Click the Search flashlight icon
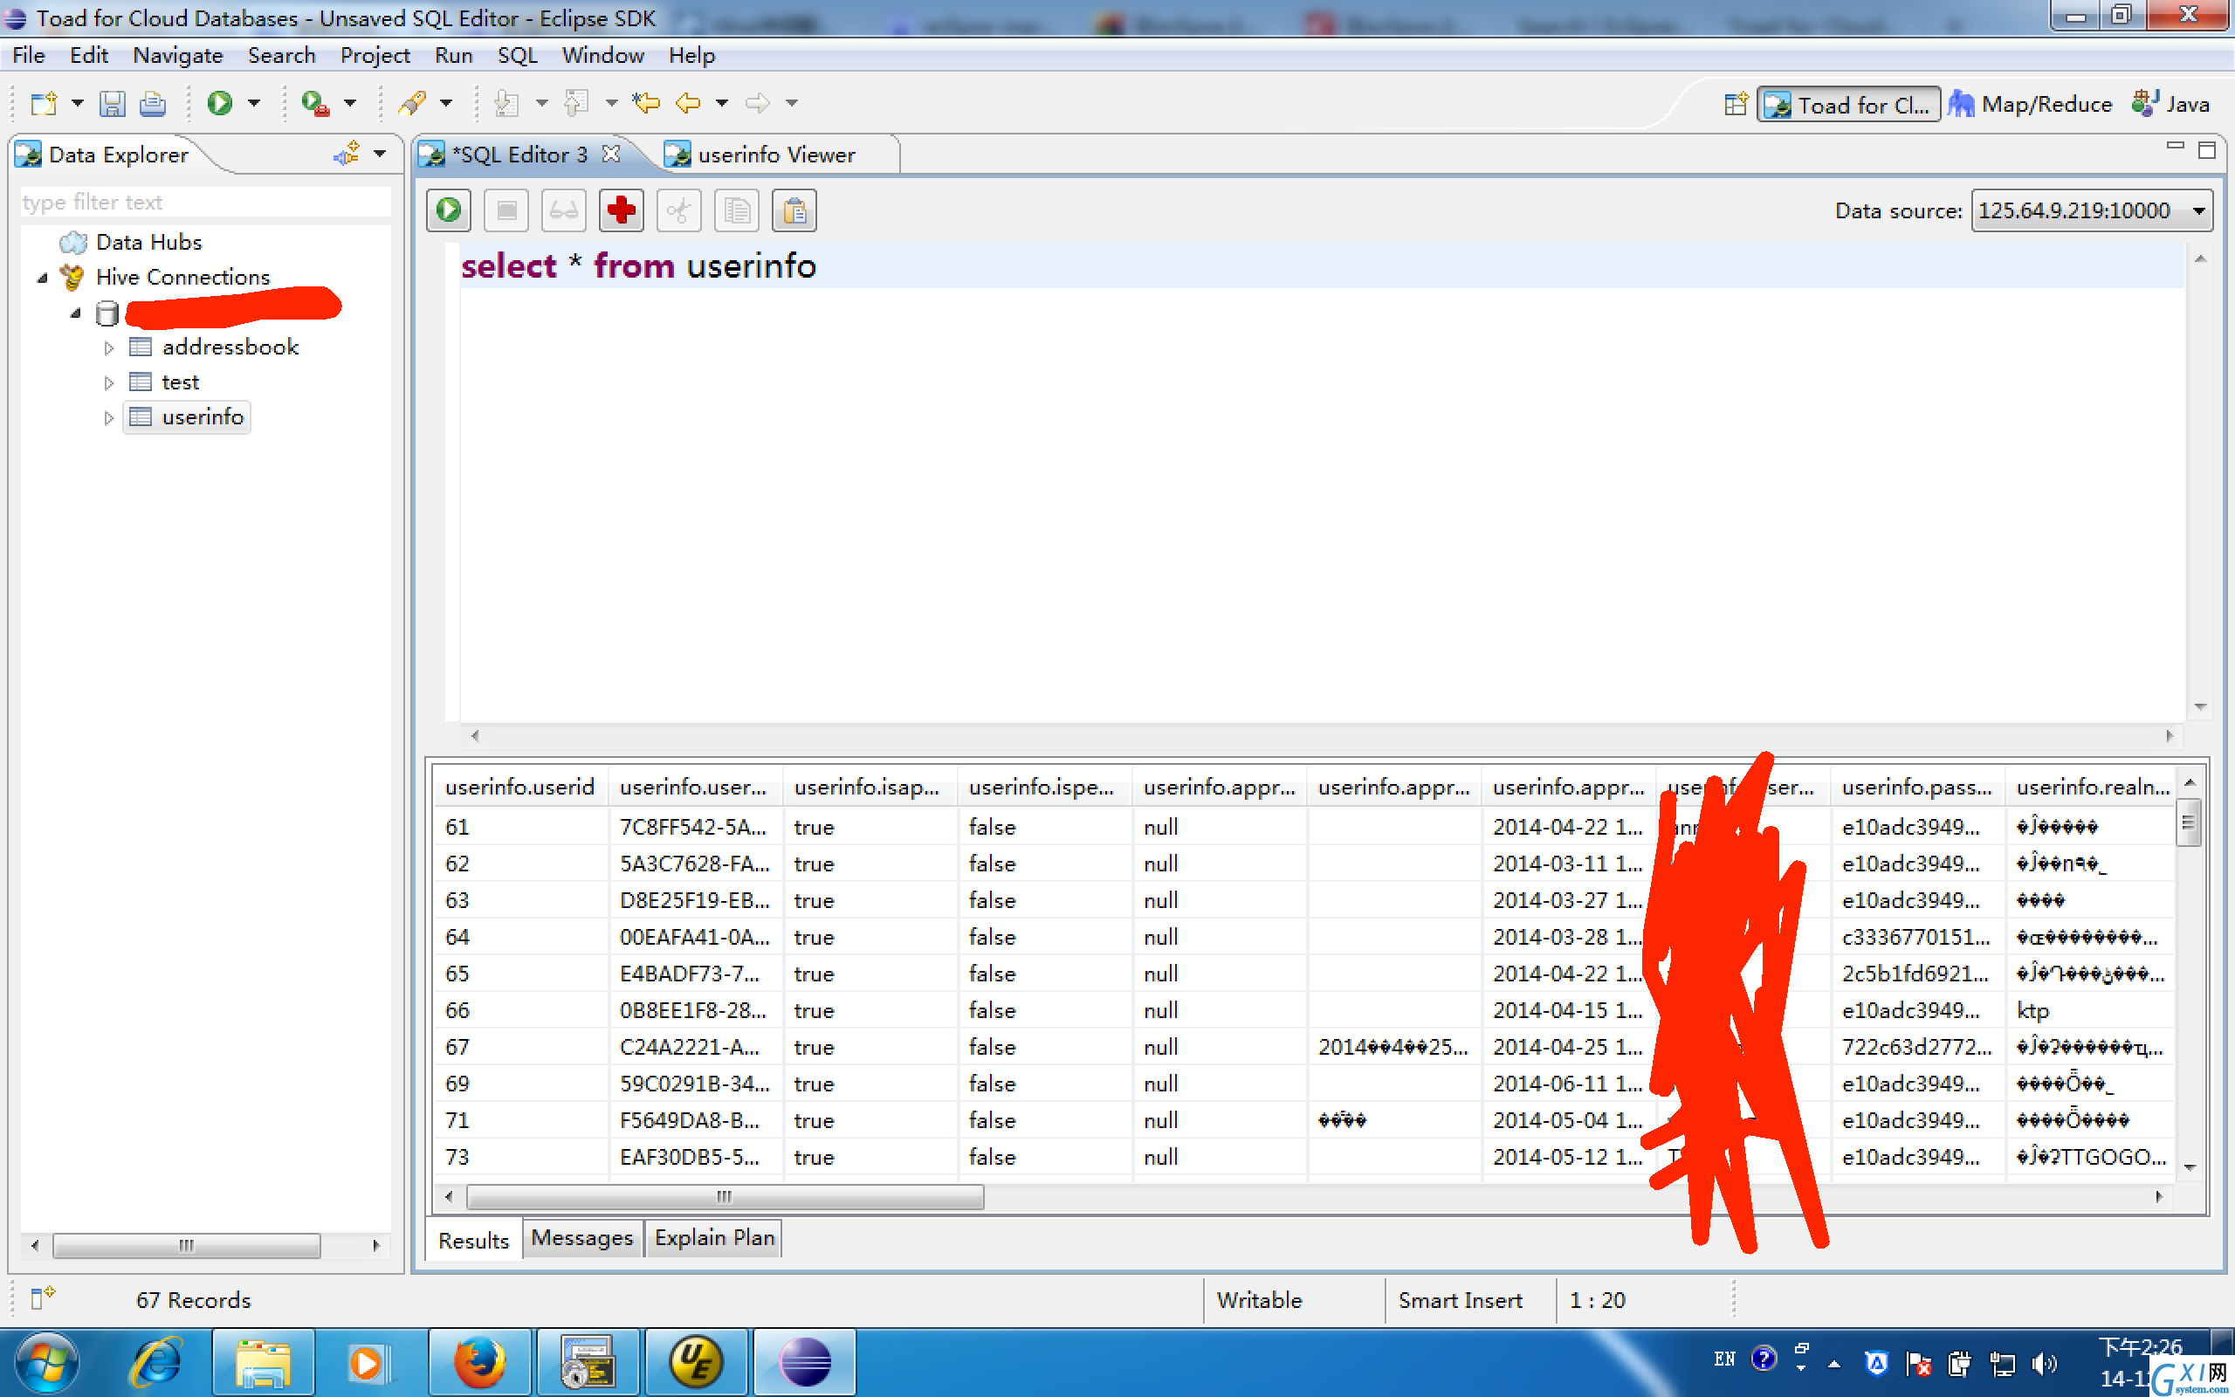 coord(412,102)
